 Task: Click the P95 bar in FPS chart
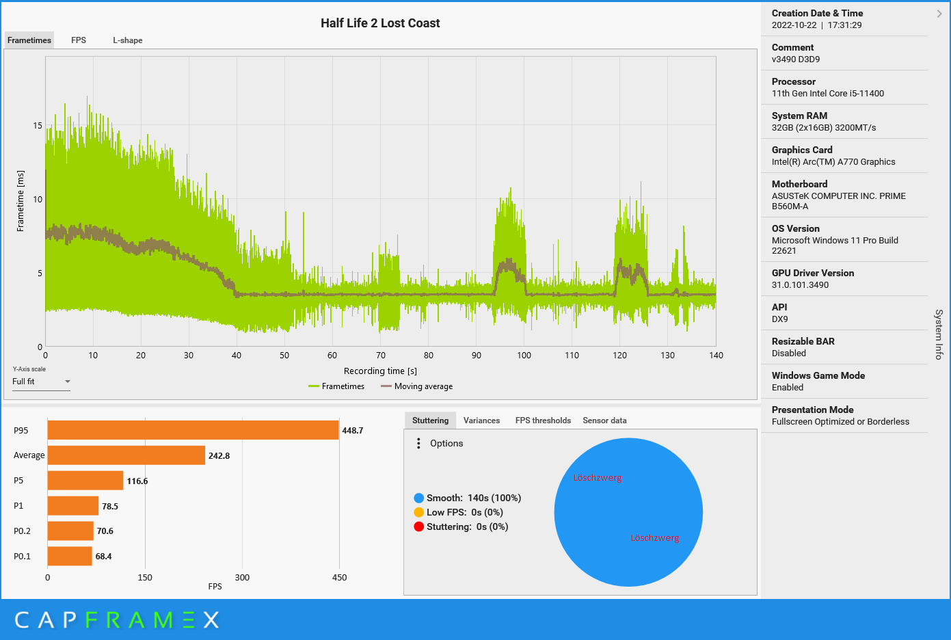click(x=193, y=430)
